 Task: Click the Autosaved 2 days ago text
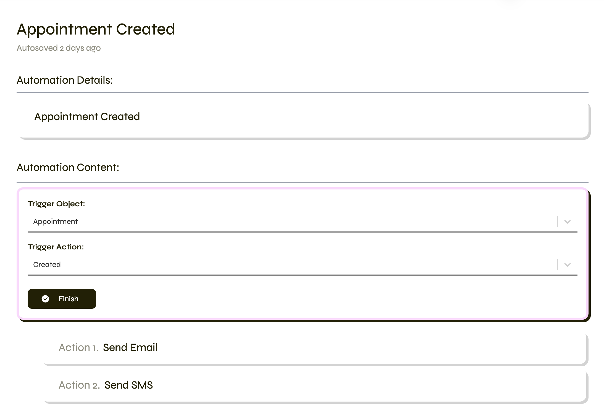click(x=59, y=48)
